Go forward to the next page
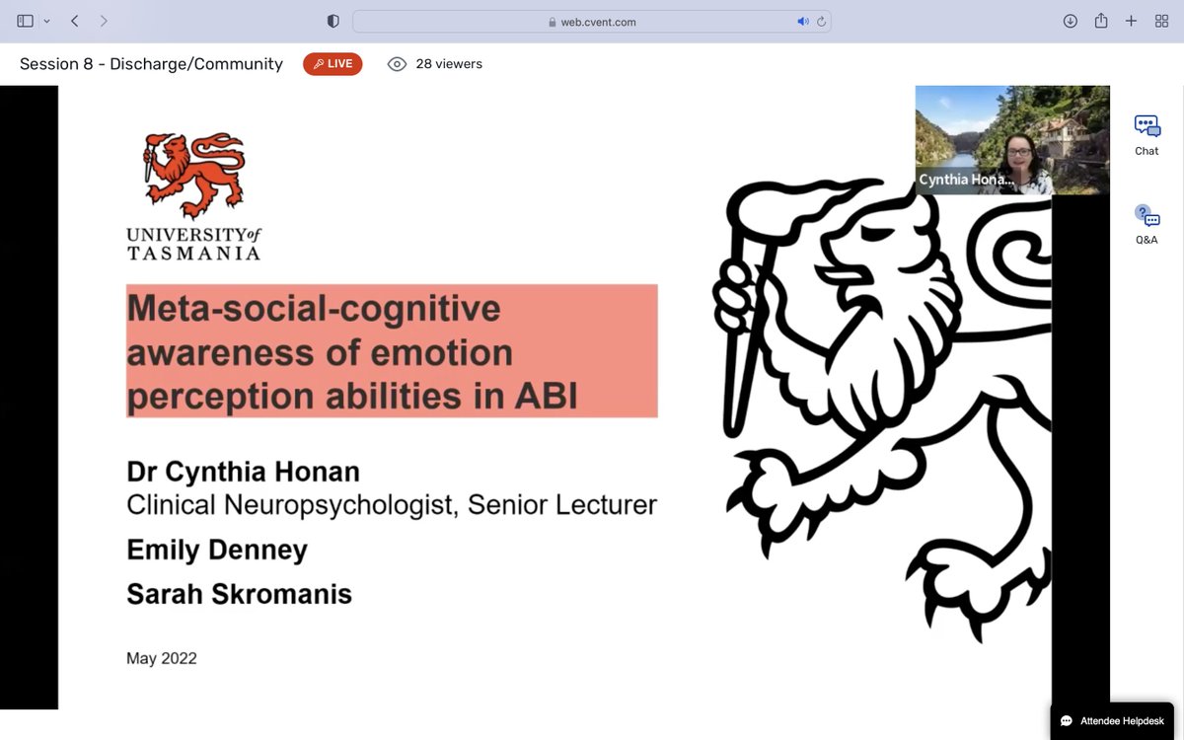 (104, 21)
